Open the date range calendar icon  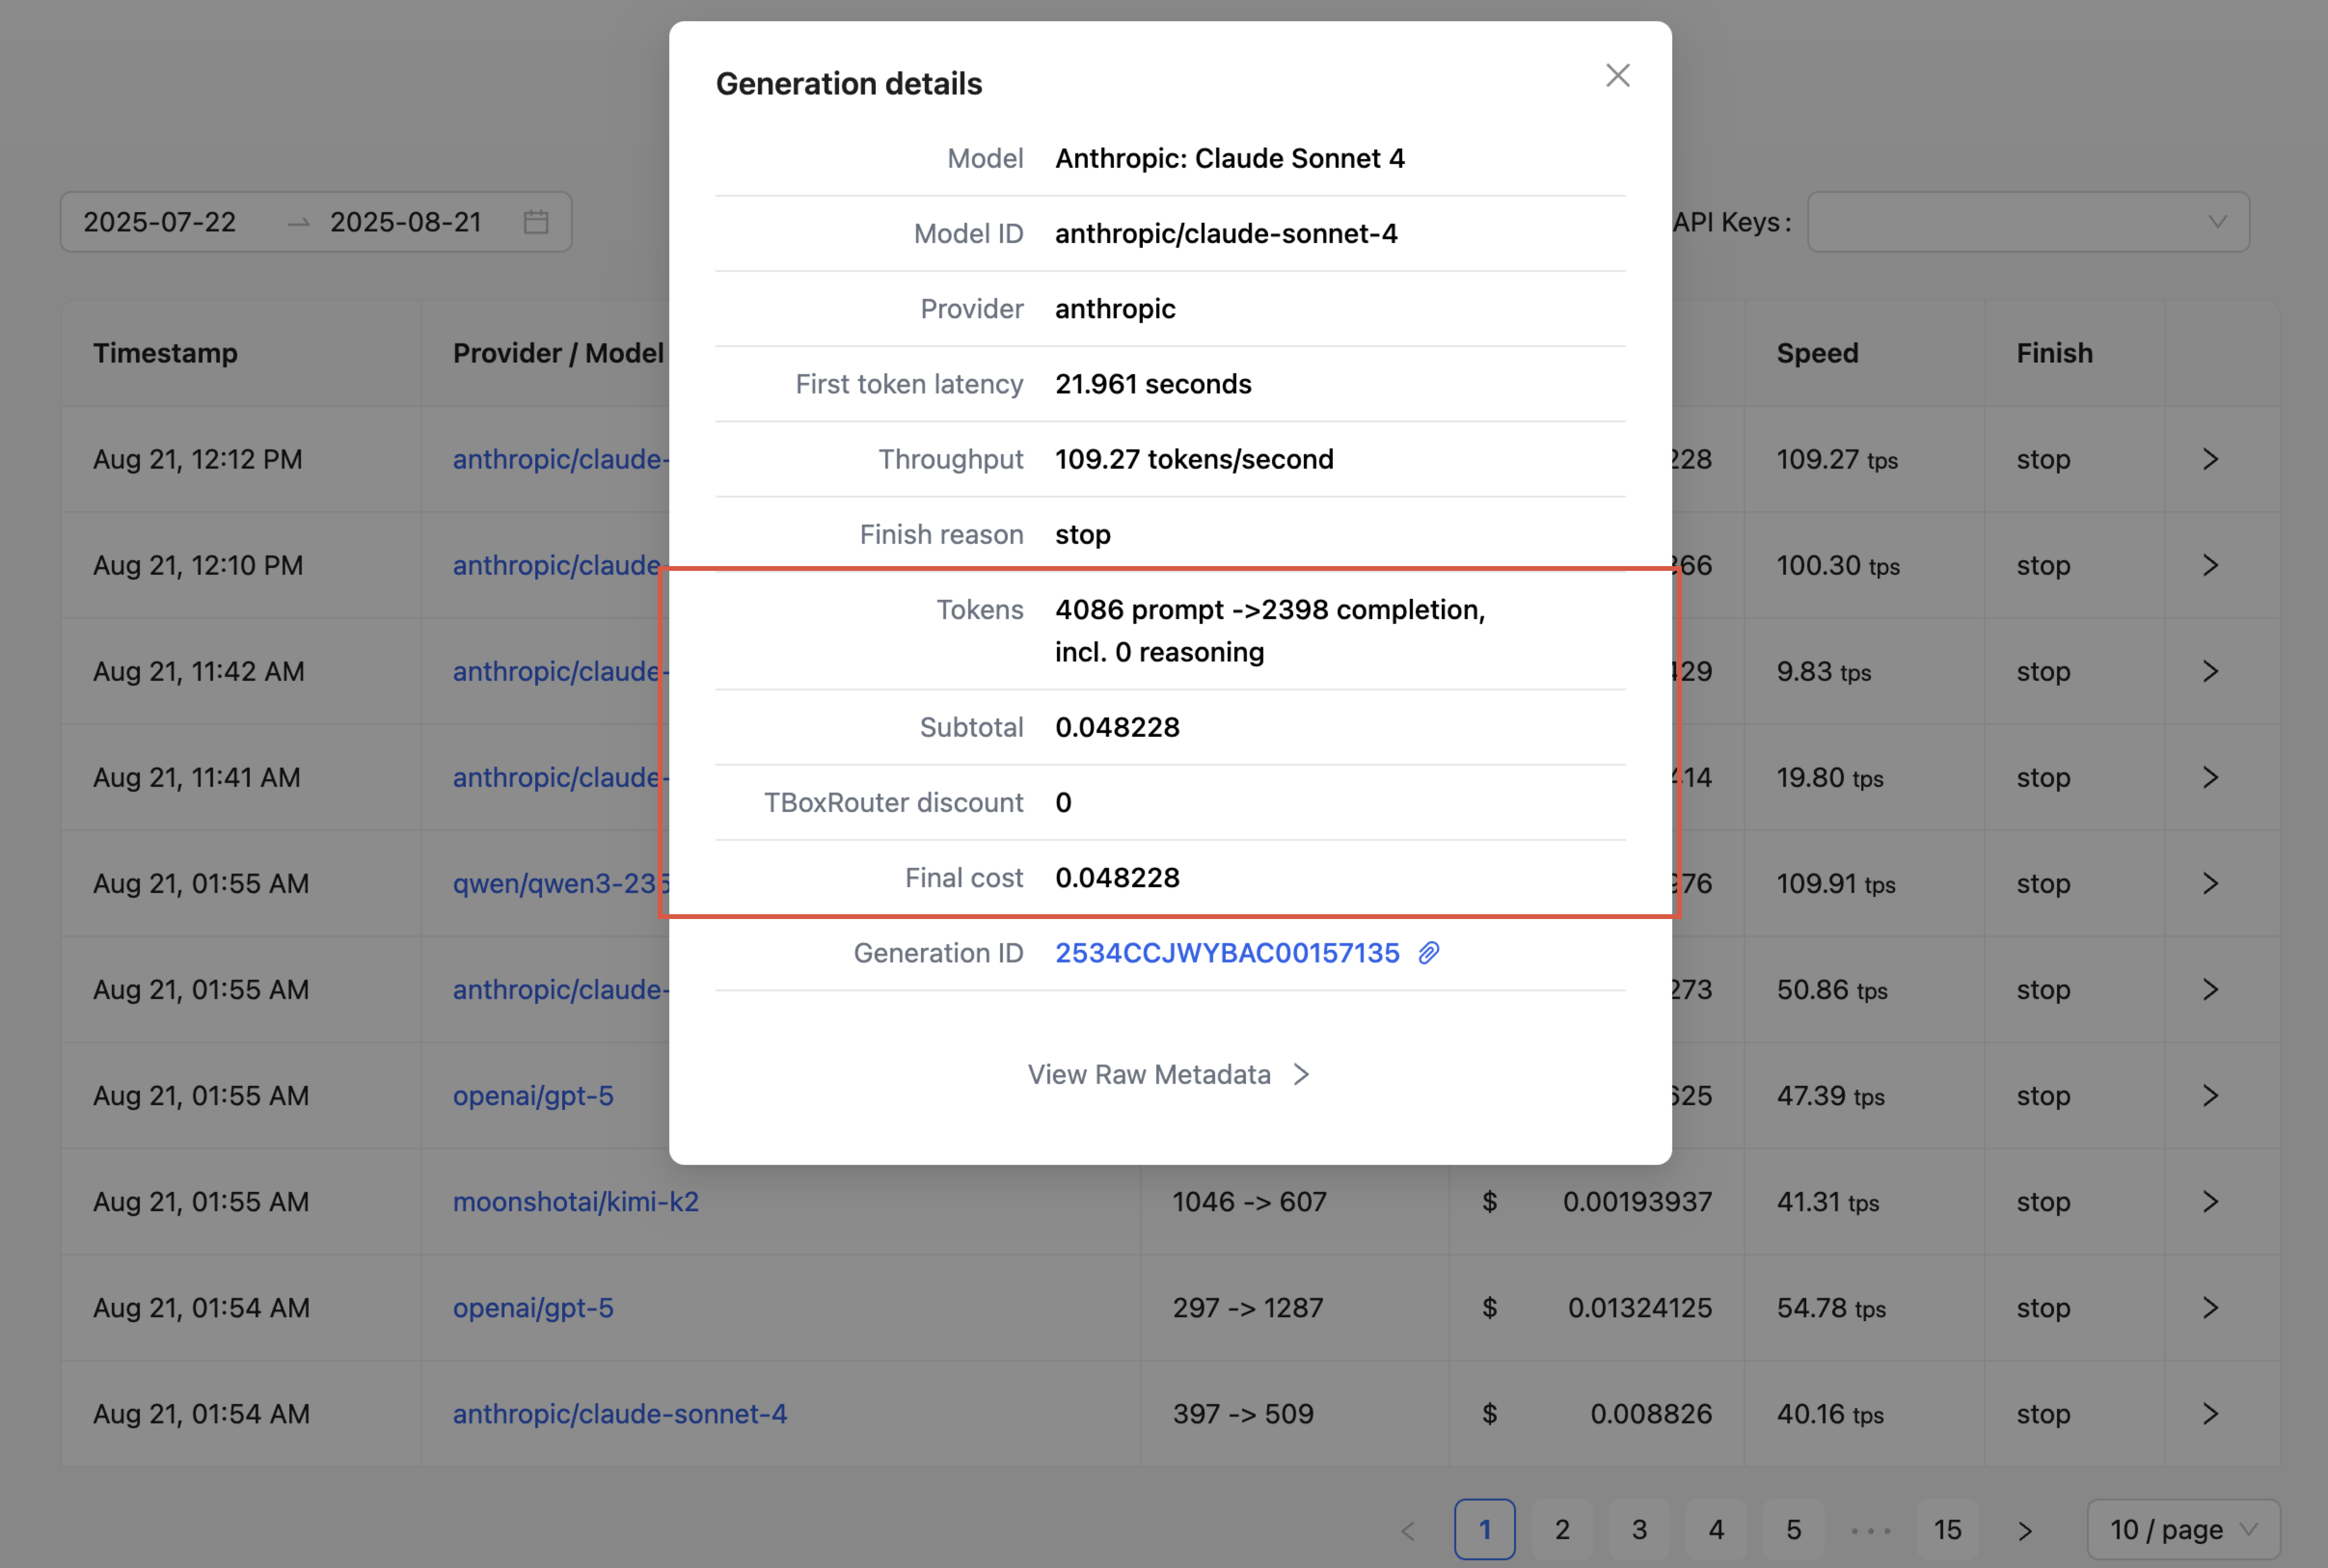coord(536,222)
